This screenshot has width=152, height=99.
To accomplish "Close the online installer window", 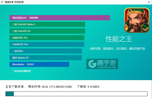I will point(149,2).
